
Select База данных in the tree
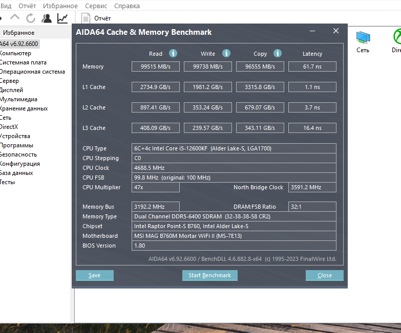pyautogui.click(x=16, y=173)
